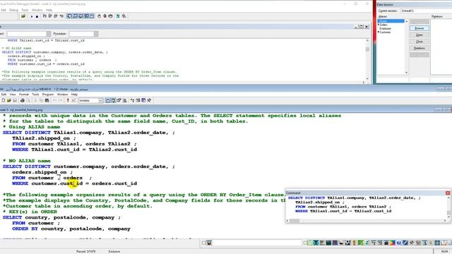
Task: Click the Open icon in the Debugger toolbar
Action: coord(23,16)
